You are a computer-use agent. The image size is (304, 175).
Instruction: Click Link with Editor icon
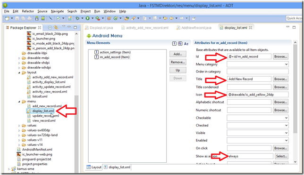point(56,27)
